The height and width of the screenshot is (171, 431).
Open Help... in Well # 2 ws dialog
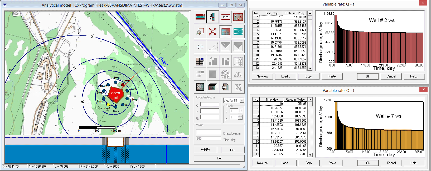pos(414,76)
